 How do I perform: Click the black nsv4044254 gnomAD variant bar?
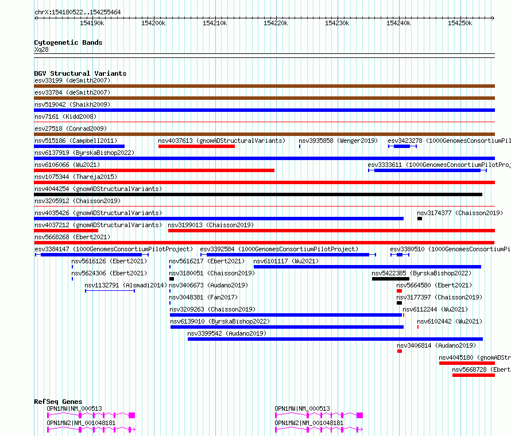click(x=258, y=194)
